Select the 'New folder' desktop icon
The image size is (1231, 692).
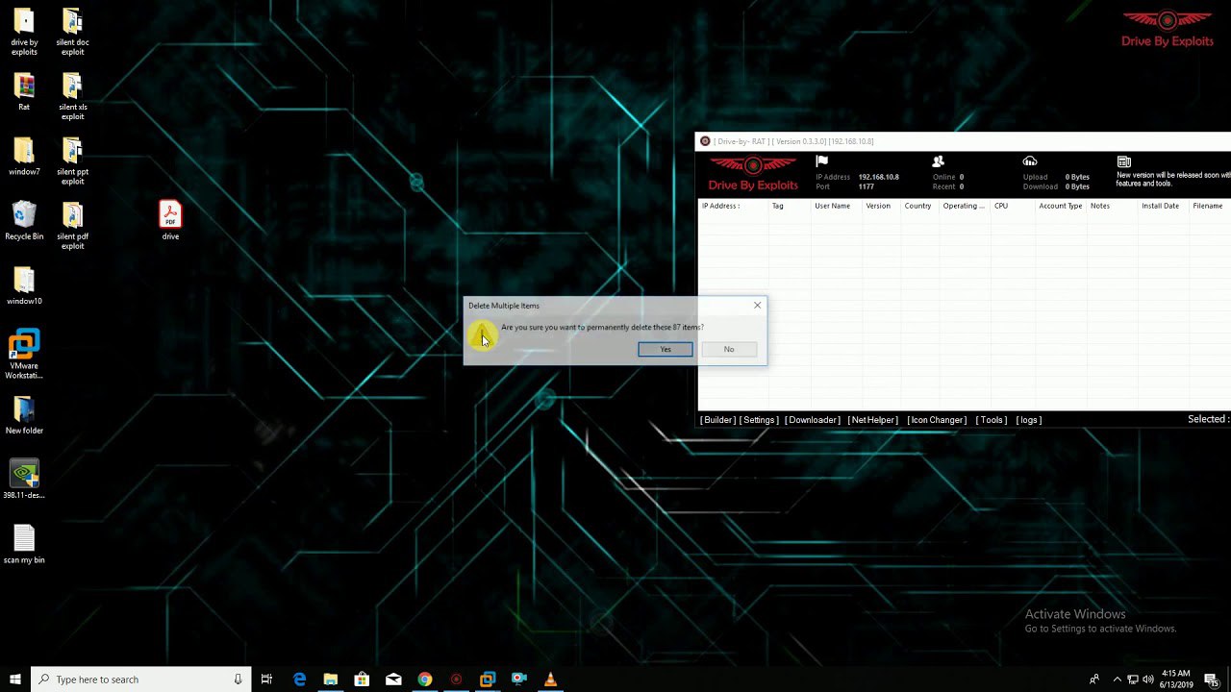point(24,415)
